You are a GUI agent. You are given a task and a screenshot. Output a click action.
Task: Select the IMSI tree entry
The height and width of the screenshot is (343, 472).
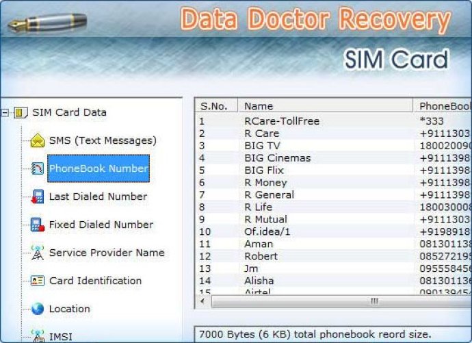(x=60, y=337)
